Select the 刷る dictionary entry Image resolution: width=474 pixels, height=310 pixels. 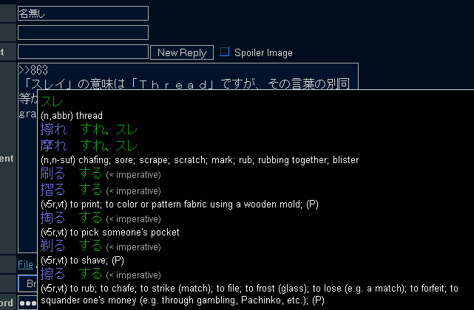(x=53, y=174)
